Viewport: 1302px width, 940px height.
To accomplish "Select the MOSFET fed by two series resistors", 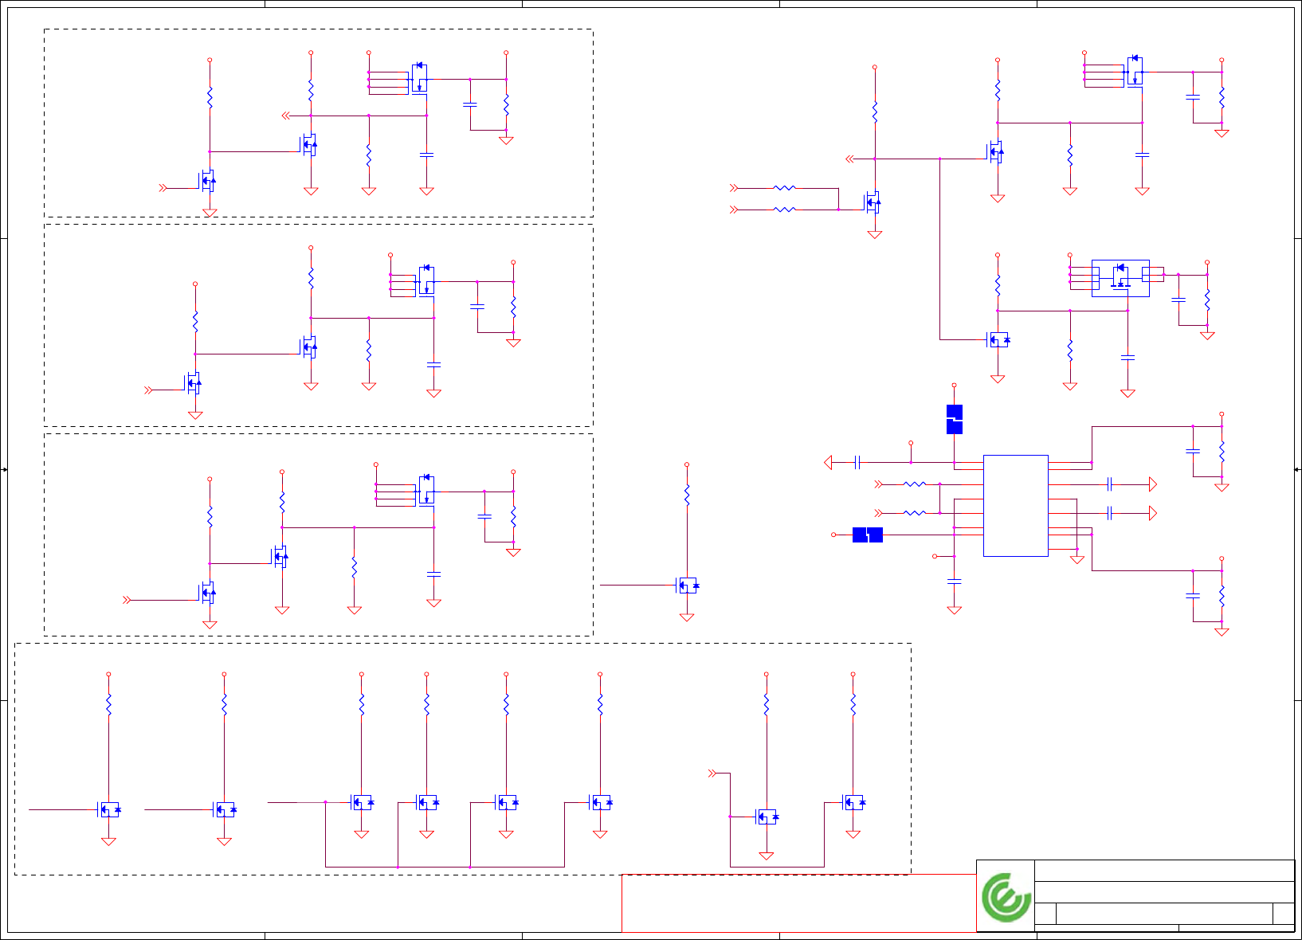I will (873, 202).
